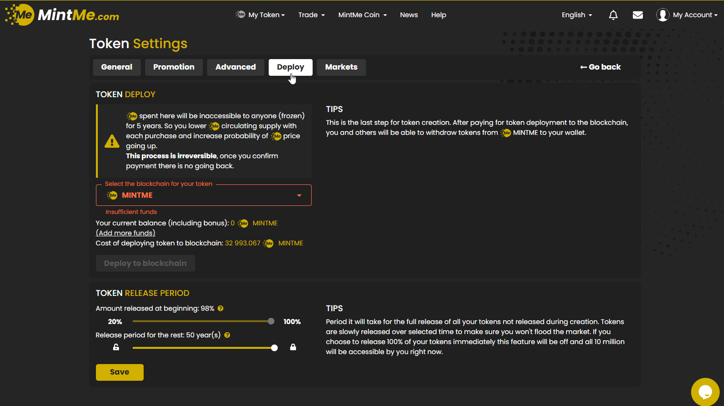724x406 pixels.
Task: Open the English language selector
Action: [x=577, y=15]
